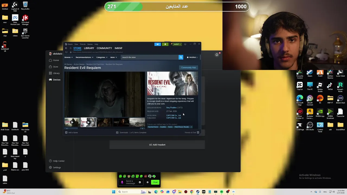This screenshot has width=347, height=195.
Task: Select the Logitech G HUB desktop icon
Action: pyautogui.click(x=15, y=6)
